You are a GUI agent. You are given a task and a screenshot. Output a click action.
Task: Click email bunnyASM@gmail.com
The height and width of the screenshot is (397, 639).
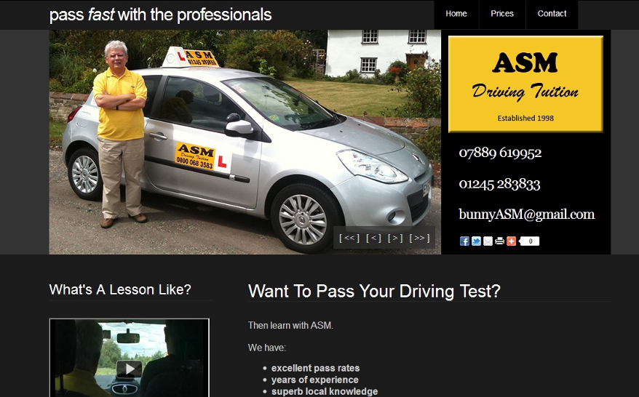coord(526,214)
